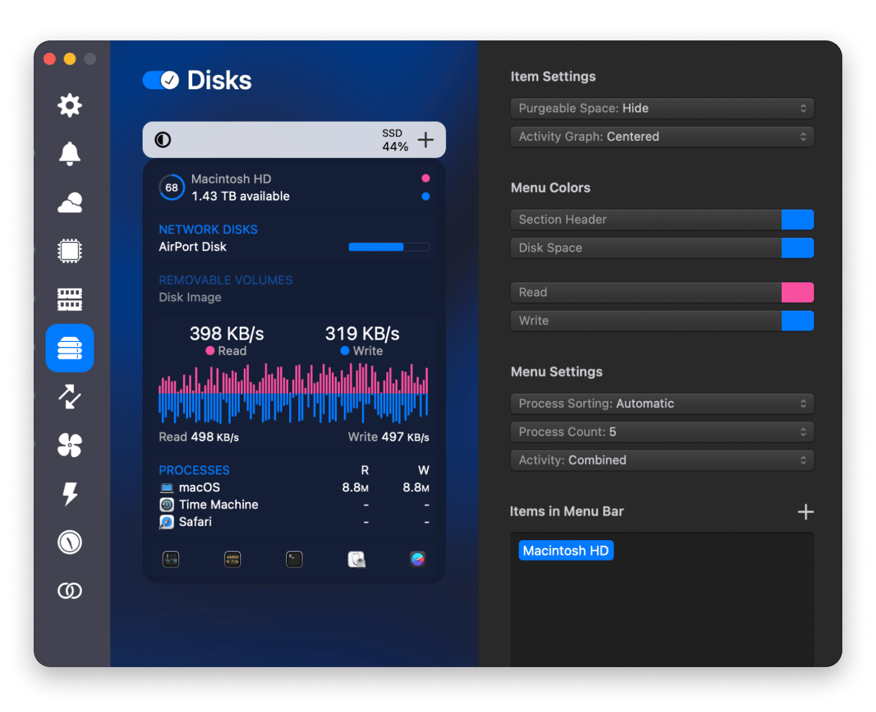This screenshot has width=876, height=712.
Task: Select the Network section in sidebar
Action: point(70,396)
